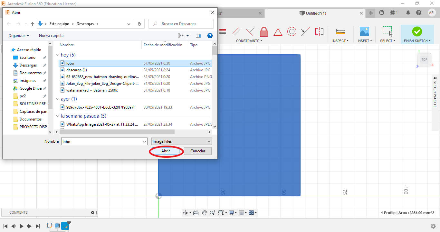
Task: Open the INSPECT dropdown menu
Action: (340, 41)
